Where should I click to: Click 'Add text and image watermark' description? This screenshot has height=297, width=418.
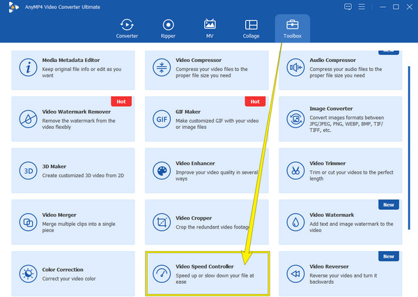[x=351, y=227]
